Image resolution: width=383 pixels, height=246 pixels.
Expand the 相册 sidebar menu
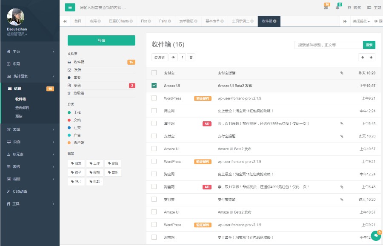(30, 179)
